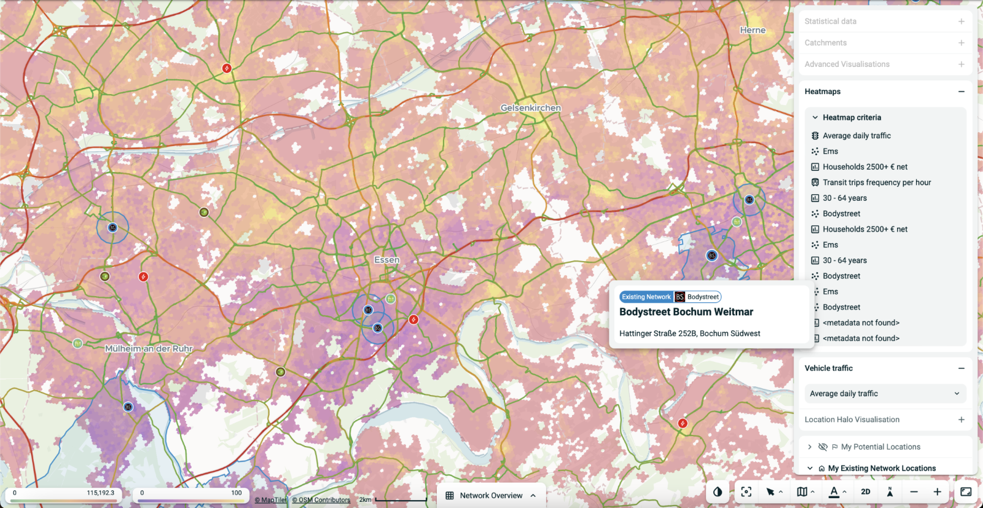The width and height of the screenshot is (983, 508).
Task: Click the red lightning marker near Herne road north
Action: point(227,68)
